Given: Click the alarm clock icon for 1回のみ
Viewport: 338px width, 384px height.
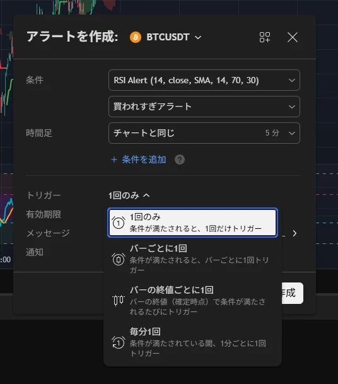Looking at the screenshot, I should click(x=119, y=223).
